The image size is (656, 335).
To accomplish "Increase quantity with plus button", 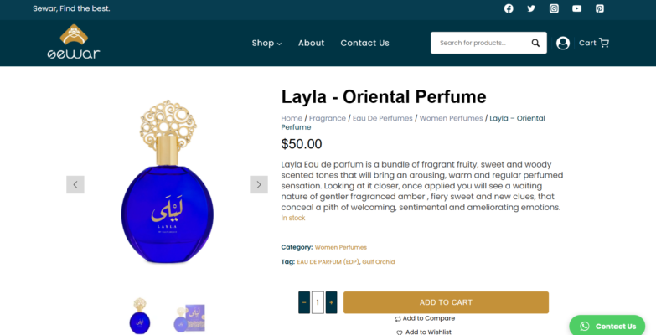I will click(331, 302).
